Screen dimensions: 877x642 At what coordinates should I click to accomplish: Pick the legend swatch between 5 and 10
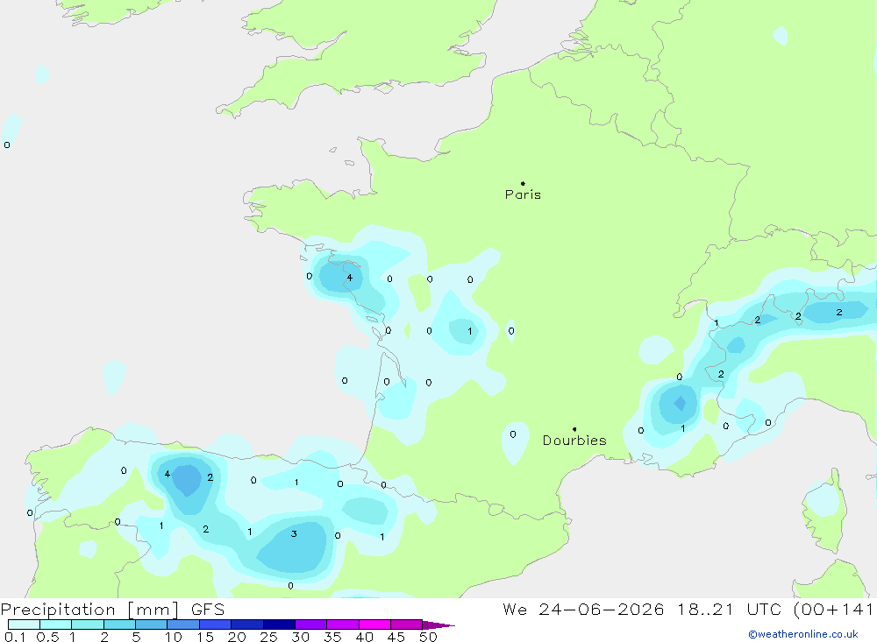(151, 624)
